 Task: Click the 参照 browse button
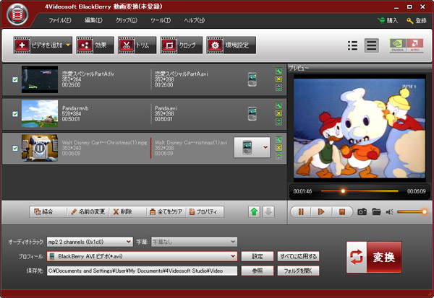click(x=258, y=271)
